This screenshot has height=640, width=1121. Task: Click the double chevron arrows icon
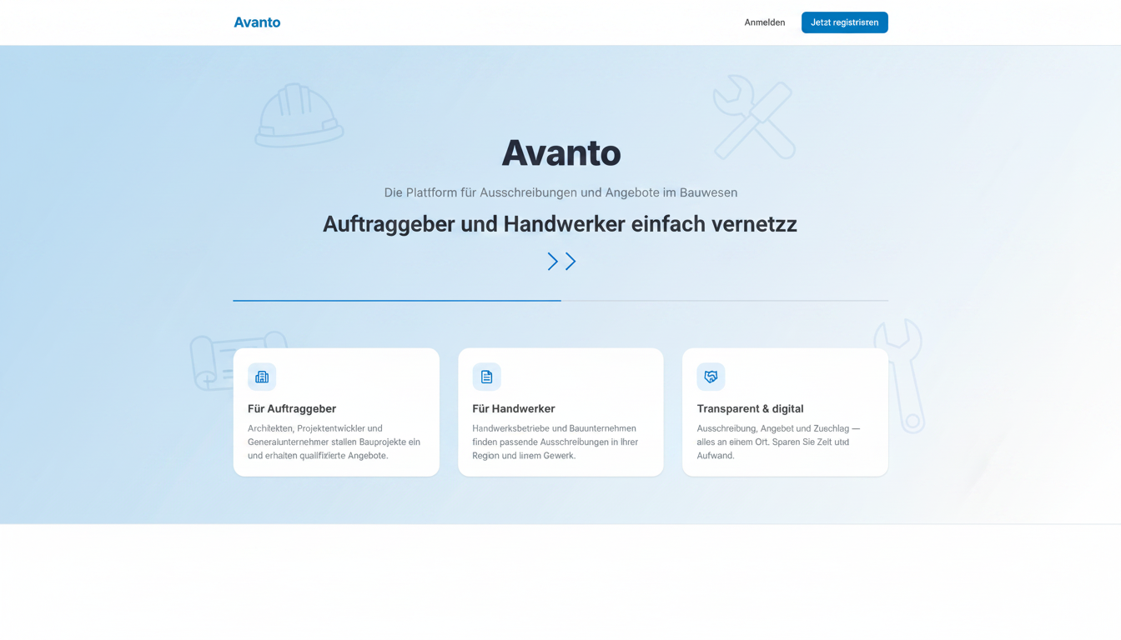(x=561, y=262)
